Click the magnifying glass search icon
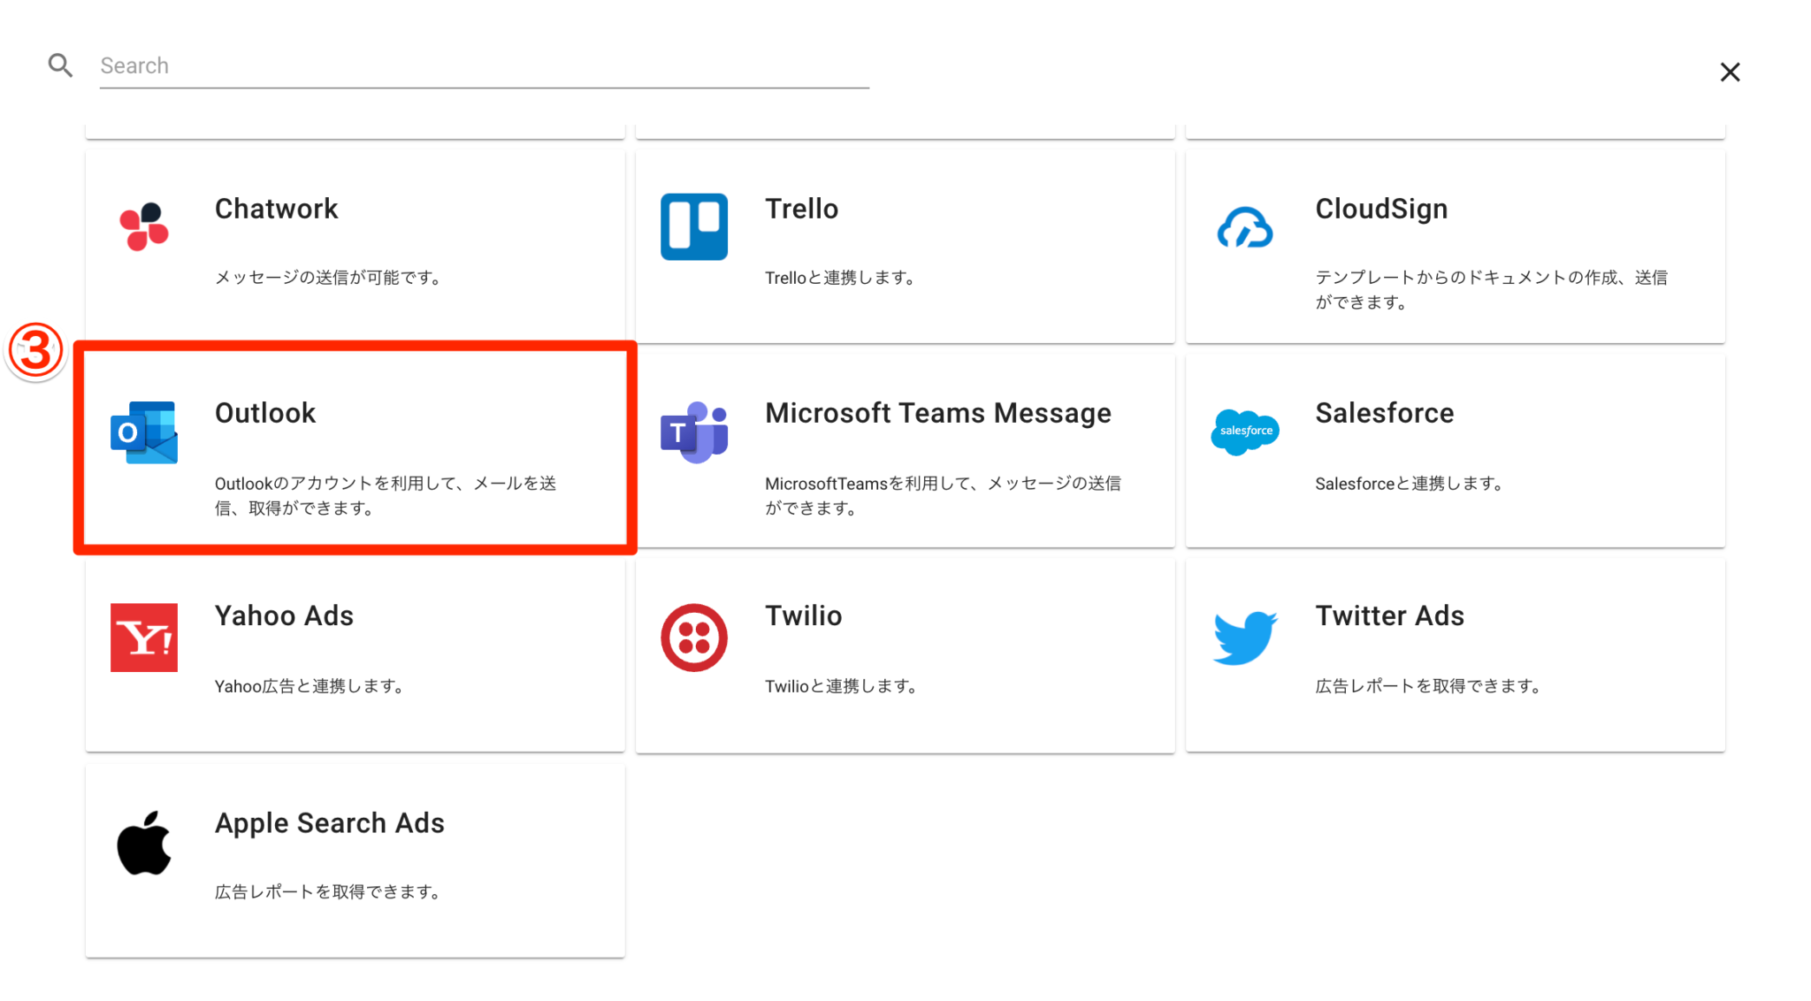The image size is (1811, 1001). 60,65
